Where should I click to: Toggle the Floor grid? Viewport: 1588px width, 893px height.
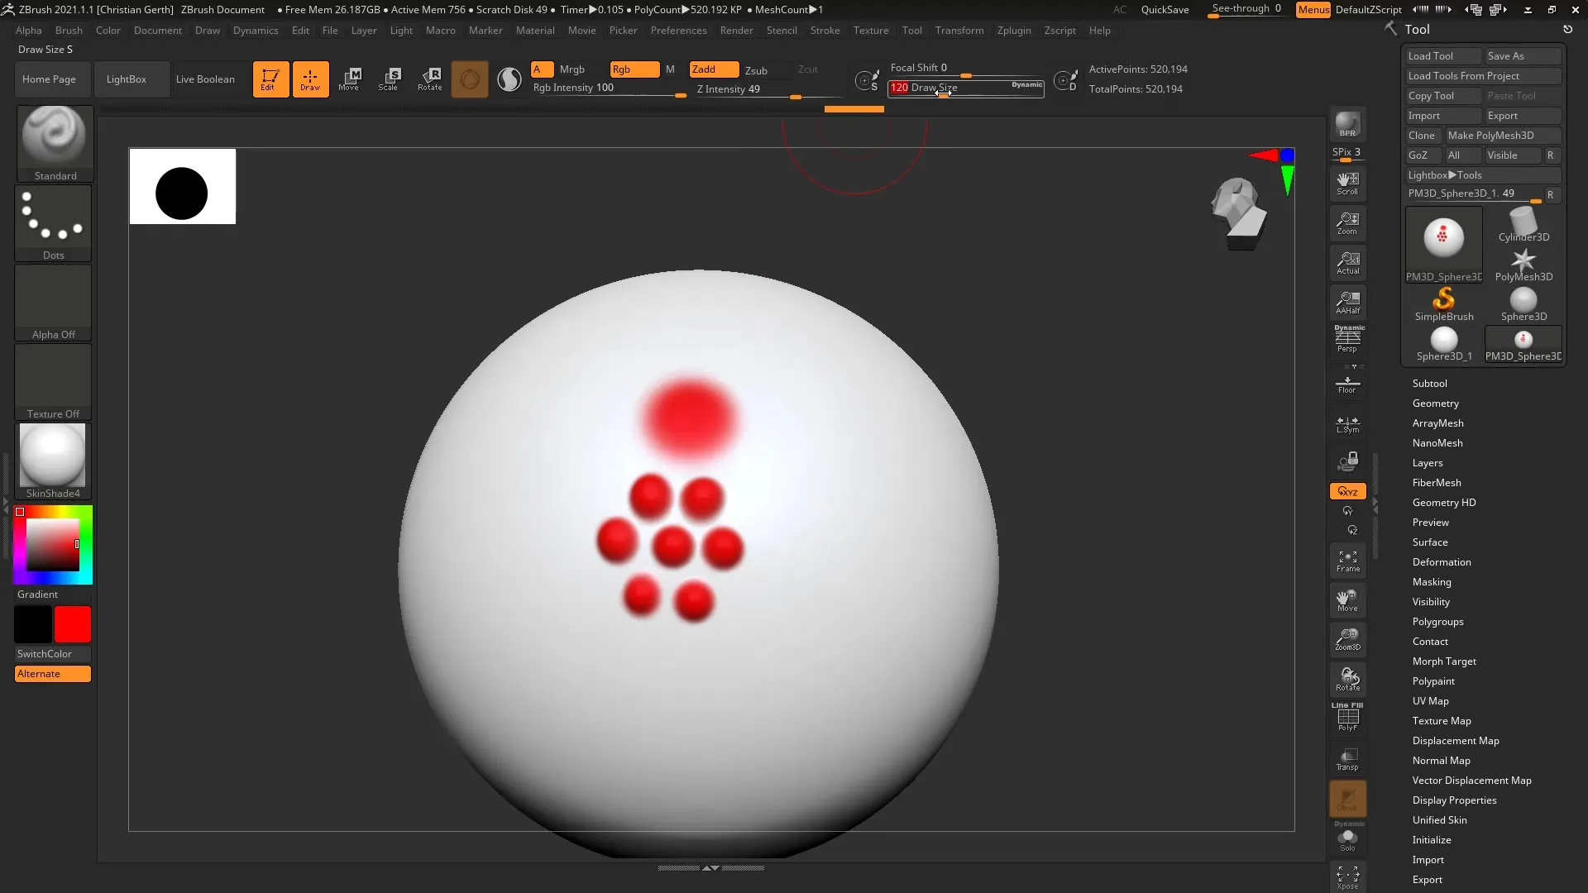tap(1347, 383)
